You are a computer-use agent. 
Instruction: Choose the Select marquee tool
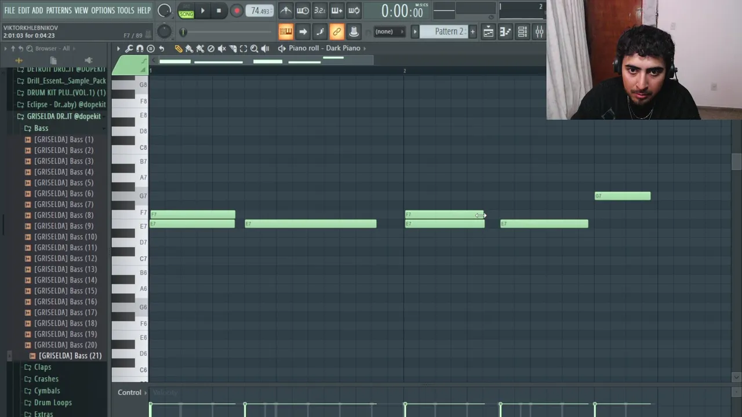pyautogui.click(x=243, y=49)
